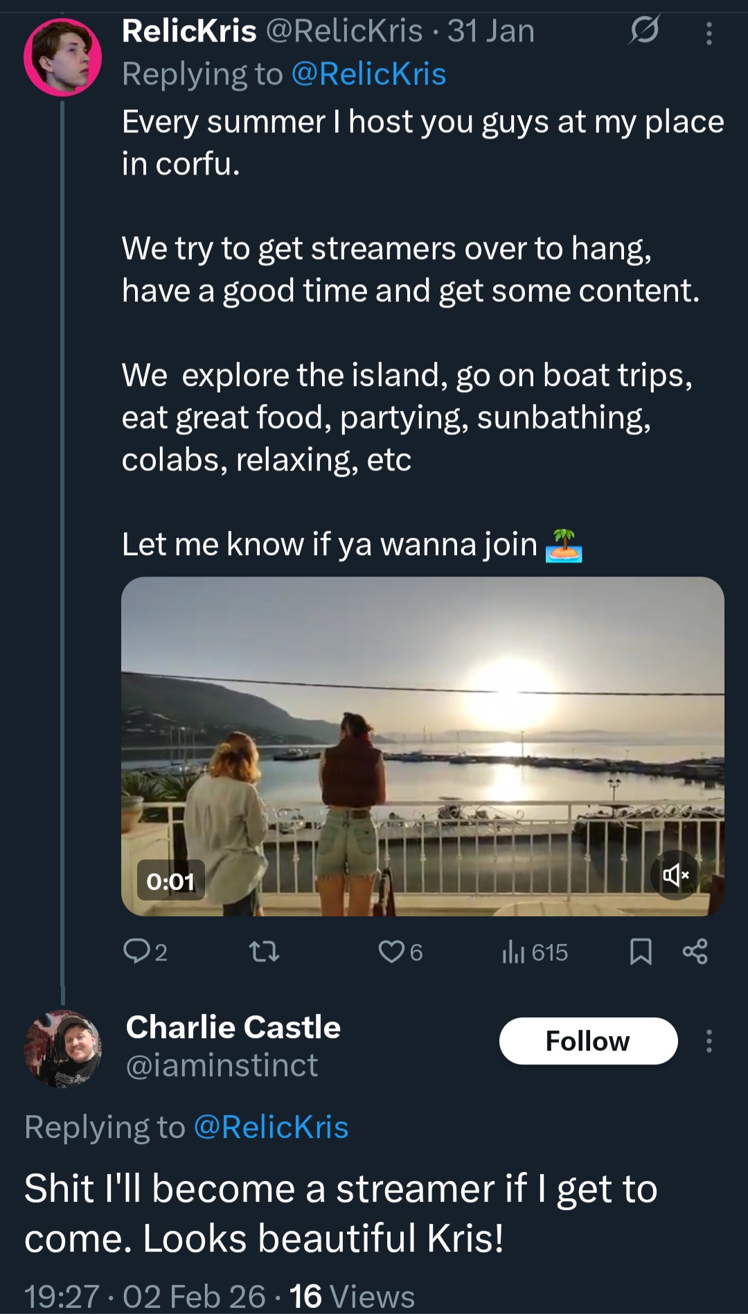748x1314 pixels.
Task: Like the Corfu post with the heart
Action: pos(391,952)
